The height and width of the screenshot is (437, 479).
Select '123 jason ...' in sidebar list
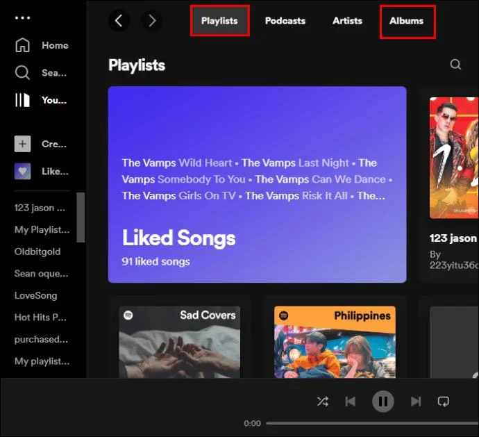[40, 208]
